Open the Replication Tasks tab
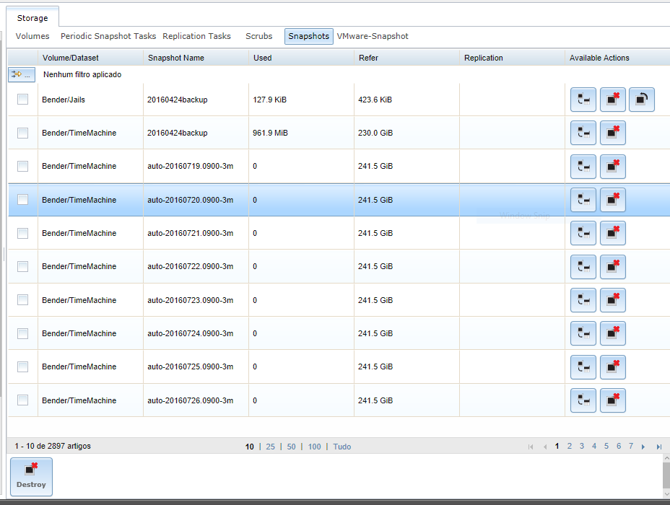Viewport: 670px width, 505px height. (196, 36)
